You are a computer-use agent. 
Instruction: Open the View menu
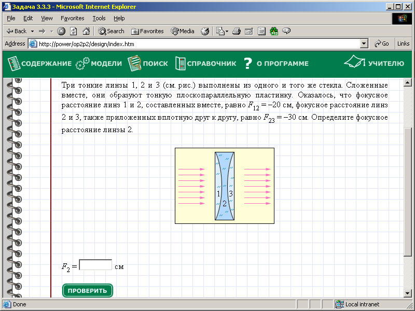[x=47, y=18]
